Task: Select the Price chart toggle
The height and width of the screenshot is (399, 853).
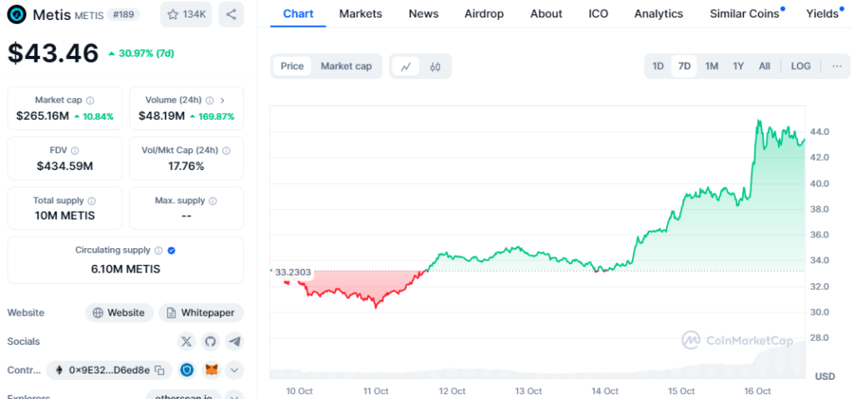Action: pyautogui.click(x=292, y=67)
